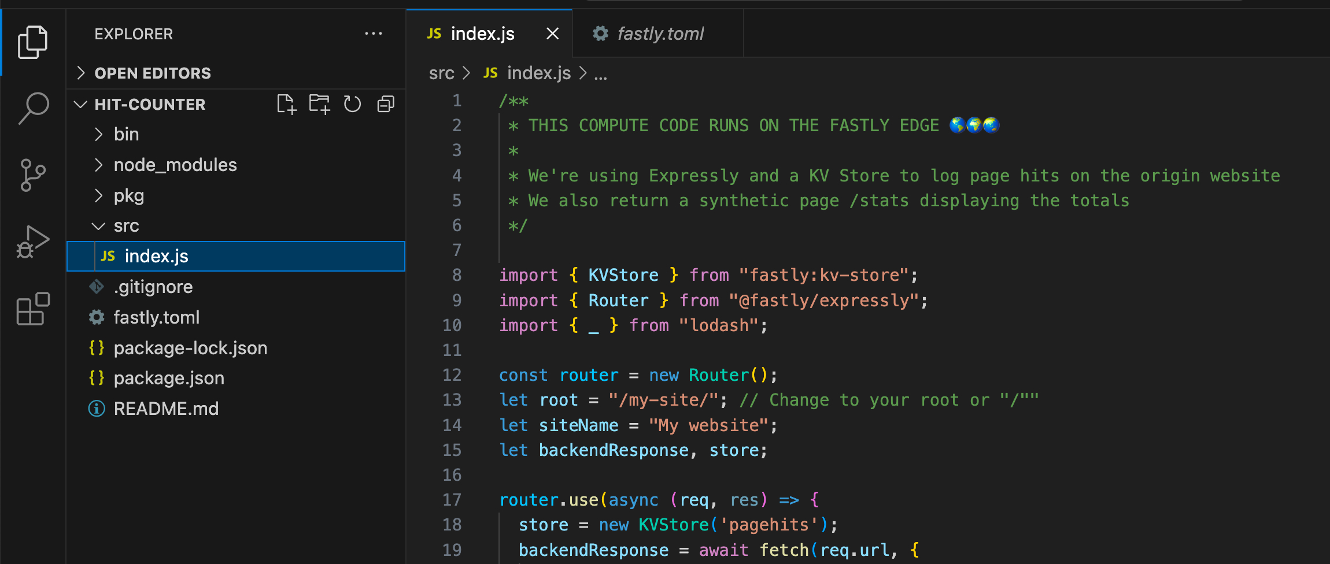Refresh the Explorer file tree
The height and width of the screenshot is (564, 1330).
(352, 104)
